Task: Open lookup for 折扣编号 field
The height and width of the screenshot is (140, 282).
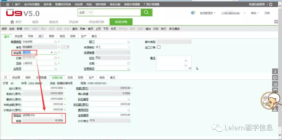Action: pyautogui.click(x=128, y=99)
